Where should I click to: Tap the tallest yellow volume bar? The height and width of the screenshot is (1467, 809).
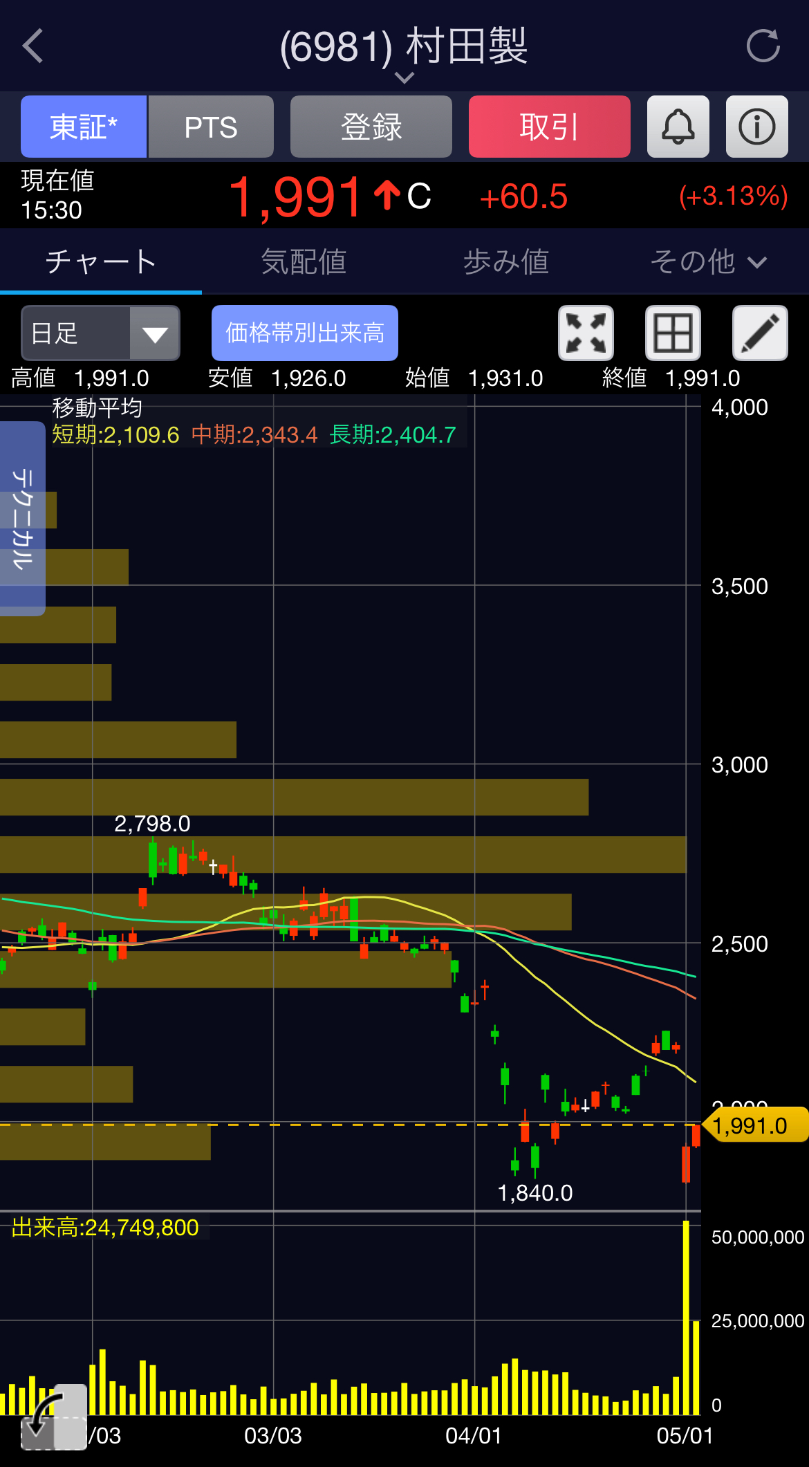point(686,1318)
